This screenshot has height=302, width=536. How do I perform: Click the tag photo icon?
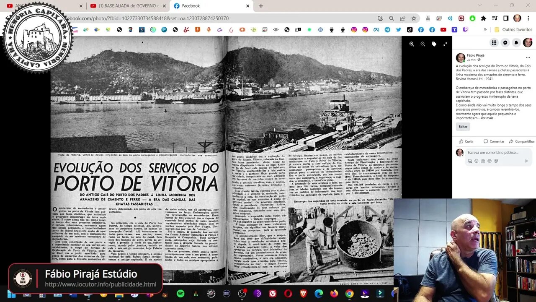pos(434,44)
